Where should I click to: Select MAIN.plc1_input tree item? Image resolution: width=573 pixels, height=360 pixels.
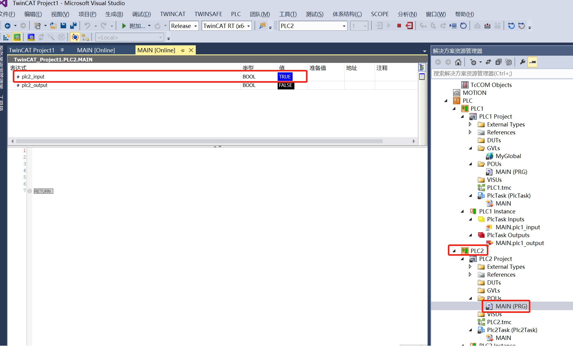click(518, 227)
